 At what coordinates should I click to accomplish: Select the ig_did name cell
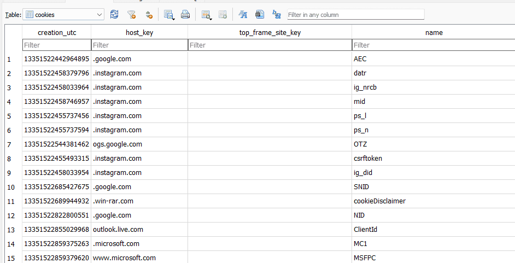pyautogui.click(x=434, y=173)
